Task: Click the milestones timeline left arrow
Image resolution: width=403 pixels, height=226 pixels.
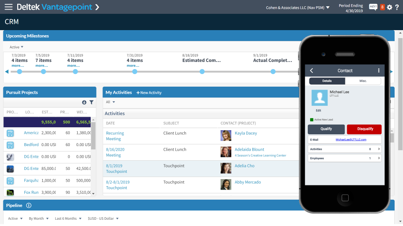Action: [x=7, y=72]
